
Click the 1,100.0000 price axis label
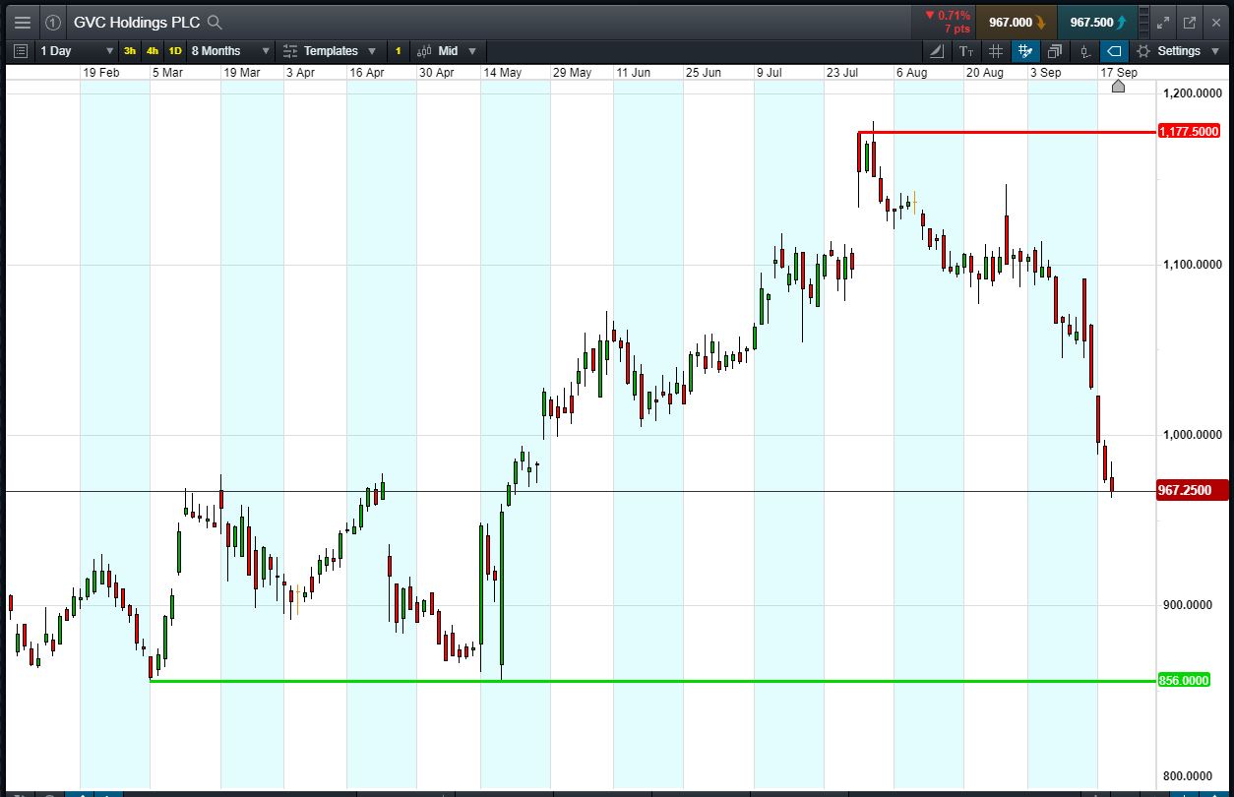(x=1191, y=265)
